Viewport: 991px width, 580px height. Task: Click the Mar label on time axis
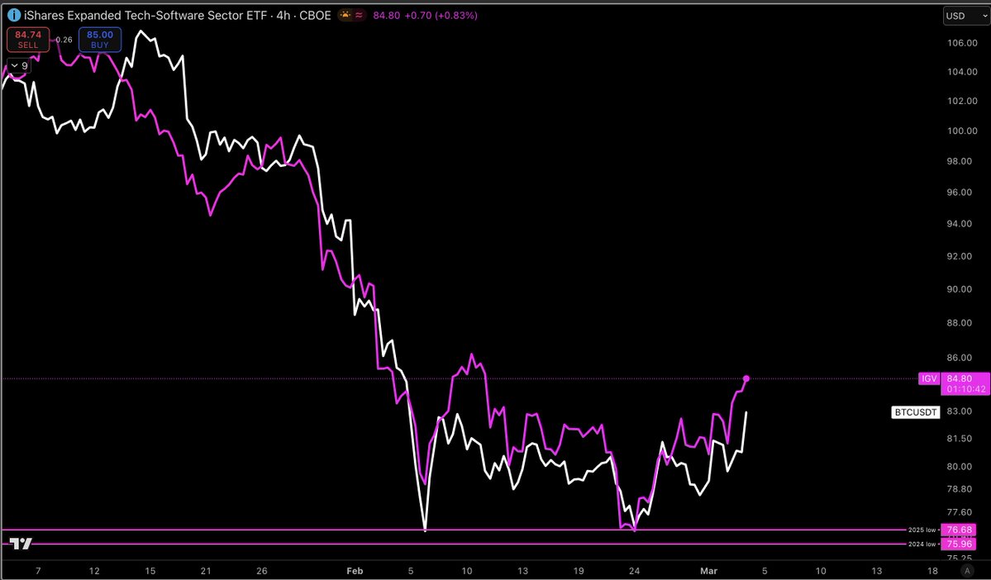[708, 571]
